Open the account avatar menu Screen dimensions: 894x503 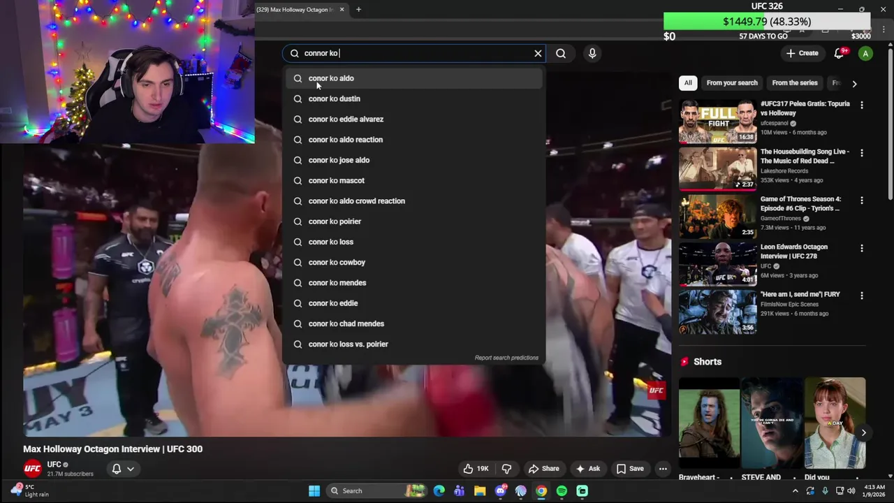coord(865,53)
